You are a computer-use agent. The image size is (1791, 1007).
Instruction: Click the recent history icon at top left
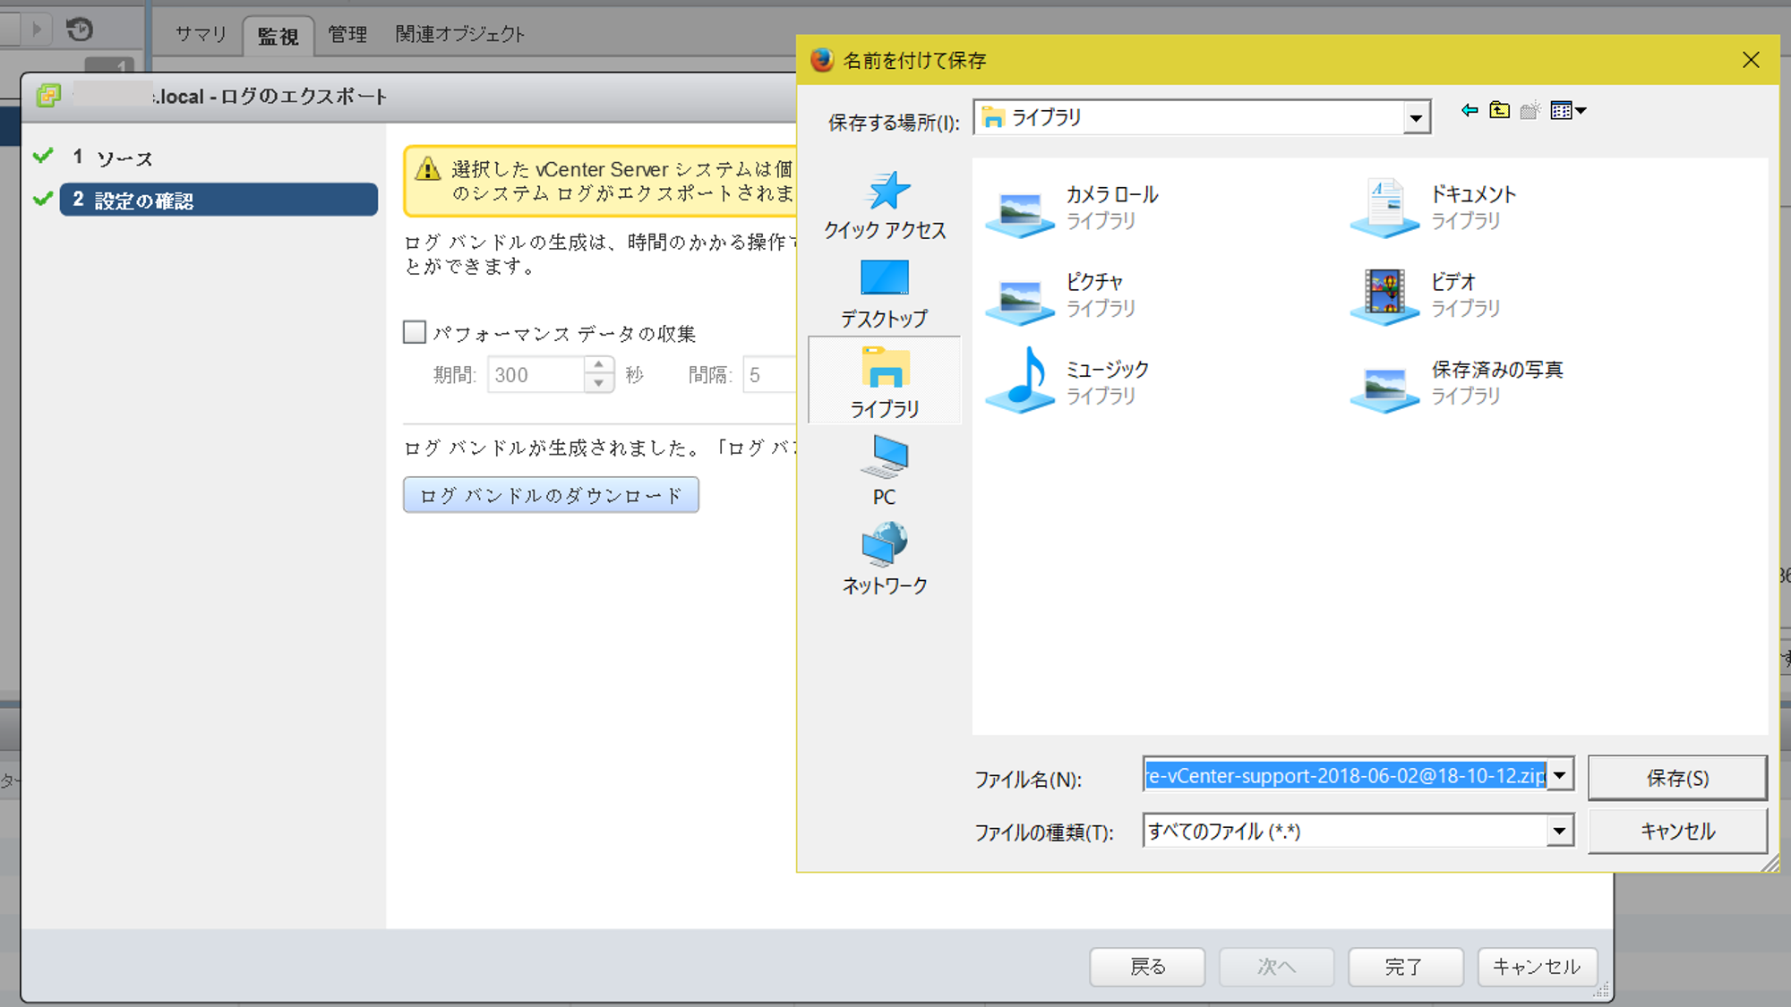click(x=80, y=30)
